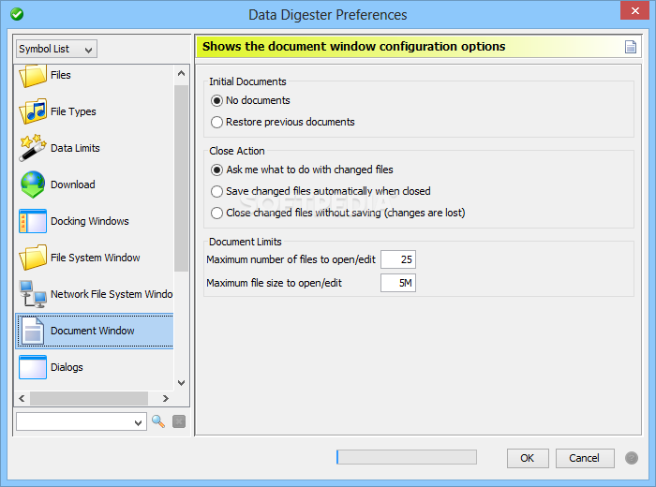656x487 pixels.
Task: Click the category list scroll down arrow
Action: click(x=181, y=382)
